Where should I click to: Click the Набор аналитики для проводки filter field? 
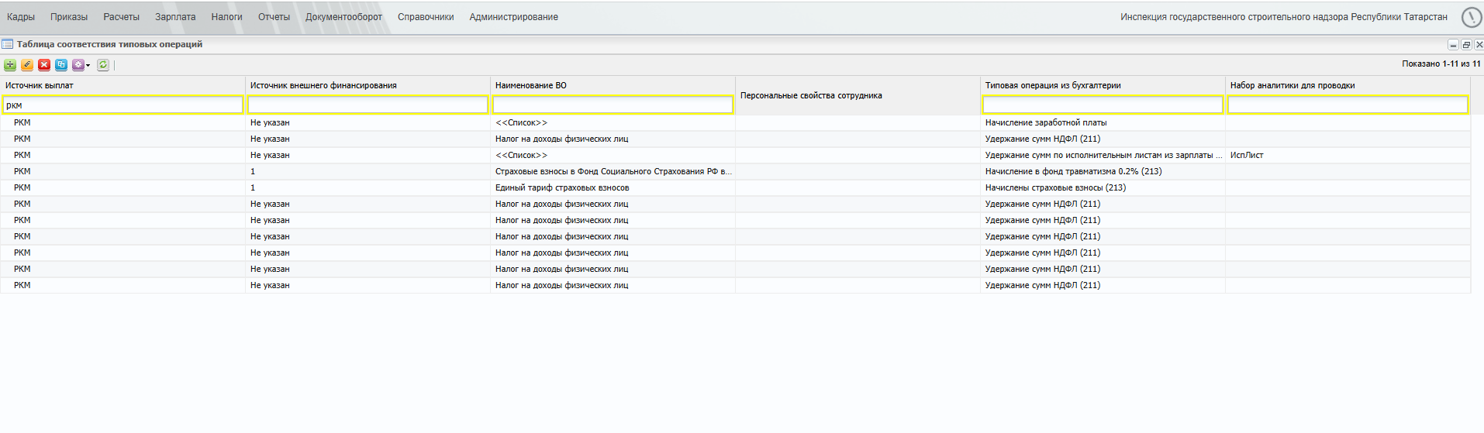1348,105
